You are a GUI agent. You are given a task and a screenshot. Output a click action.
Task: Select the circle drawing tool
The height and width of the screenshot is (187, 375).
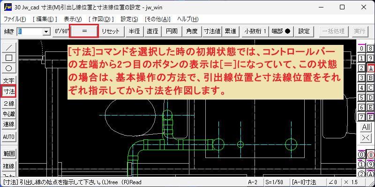(x=9, y=68)
